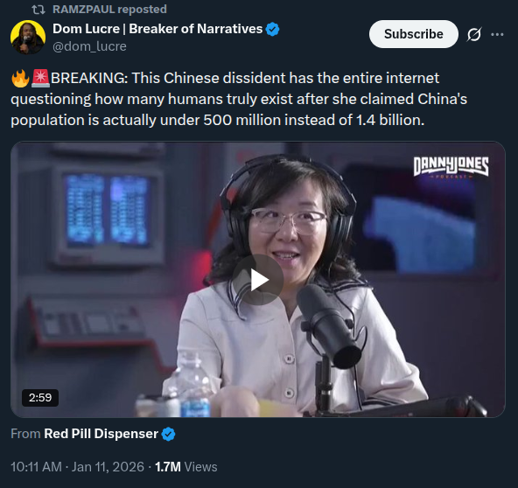Click the red siren emoji in tweet
The height and width of the screenshot is (488, 518).
[40, 78]
